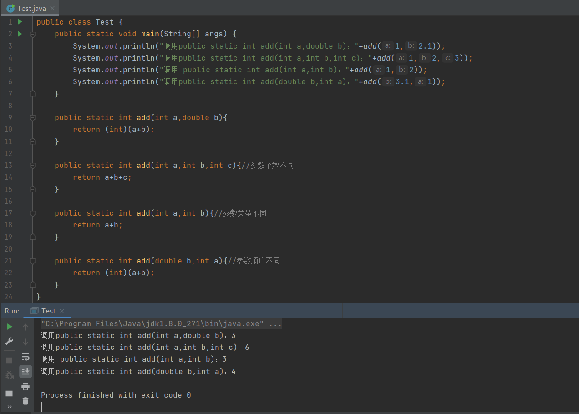Place cursor at console input caret line
The image size is (579, 414).
[41, 407]
